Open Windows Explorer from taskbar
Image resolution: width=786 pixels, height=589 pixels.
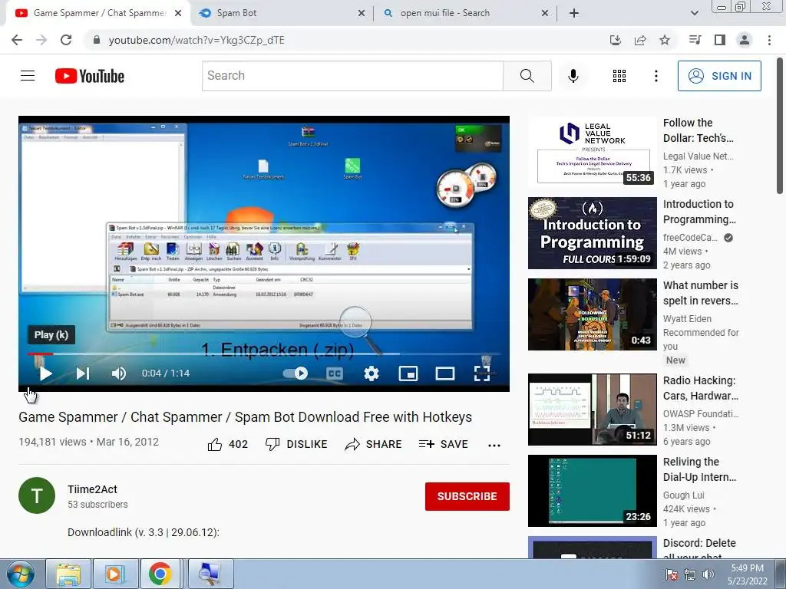coord(68,574)
